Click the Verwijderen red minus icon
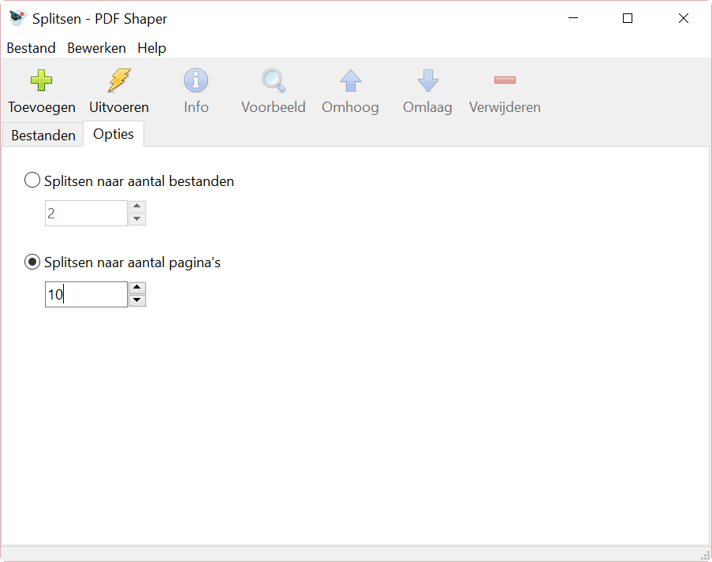712x562 pixels. click(505, 80)
